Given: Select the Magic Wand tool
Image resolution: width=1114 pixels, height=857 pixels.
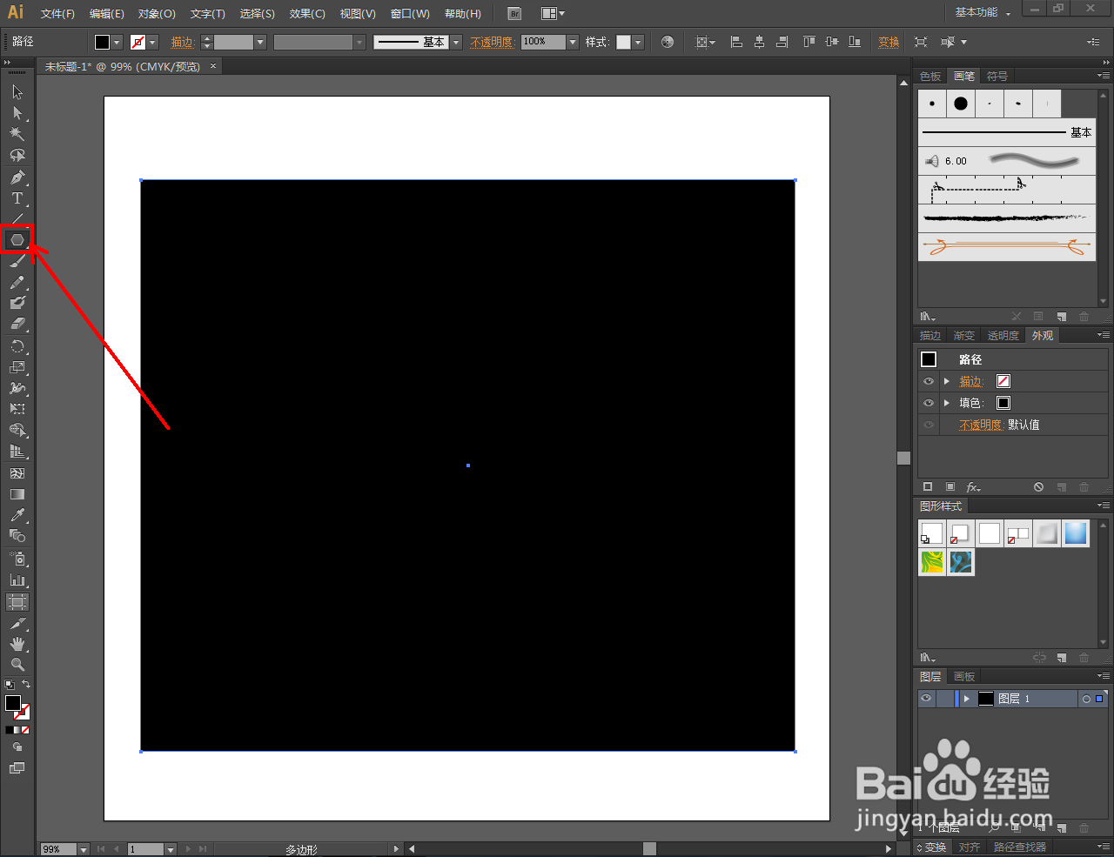Looking at the screenshot, I should point(17,134).
